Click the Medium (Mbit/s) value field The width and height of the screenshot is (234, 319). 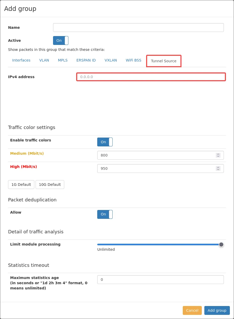click(156, 155)
